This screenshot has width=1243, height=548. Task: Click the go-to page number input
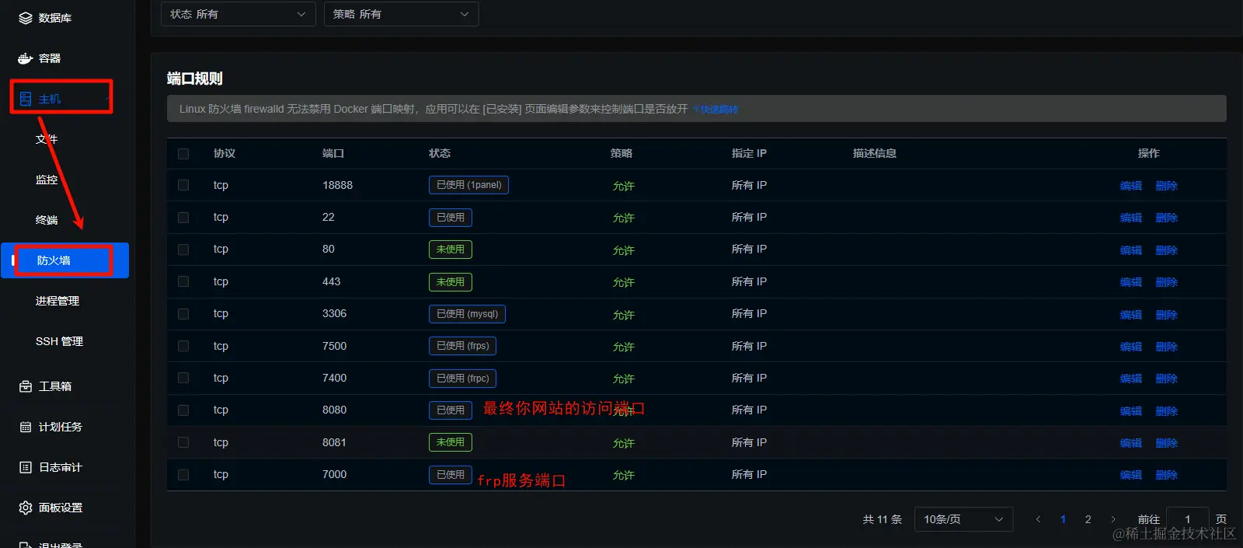click(x=1188, y=519)
